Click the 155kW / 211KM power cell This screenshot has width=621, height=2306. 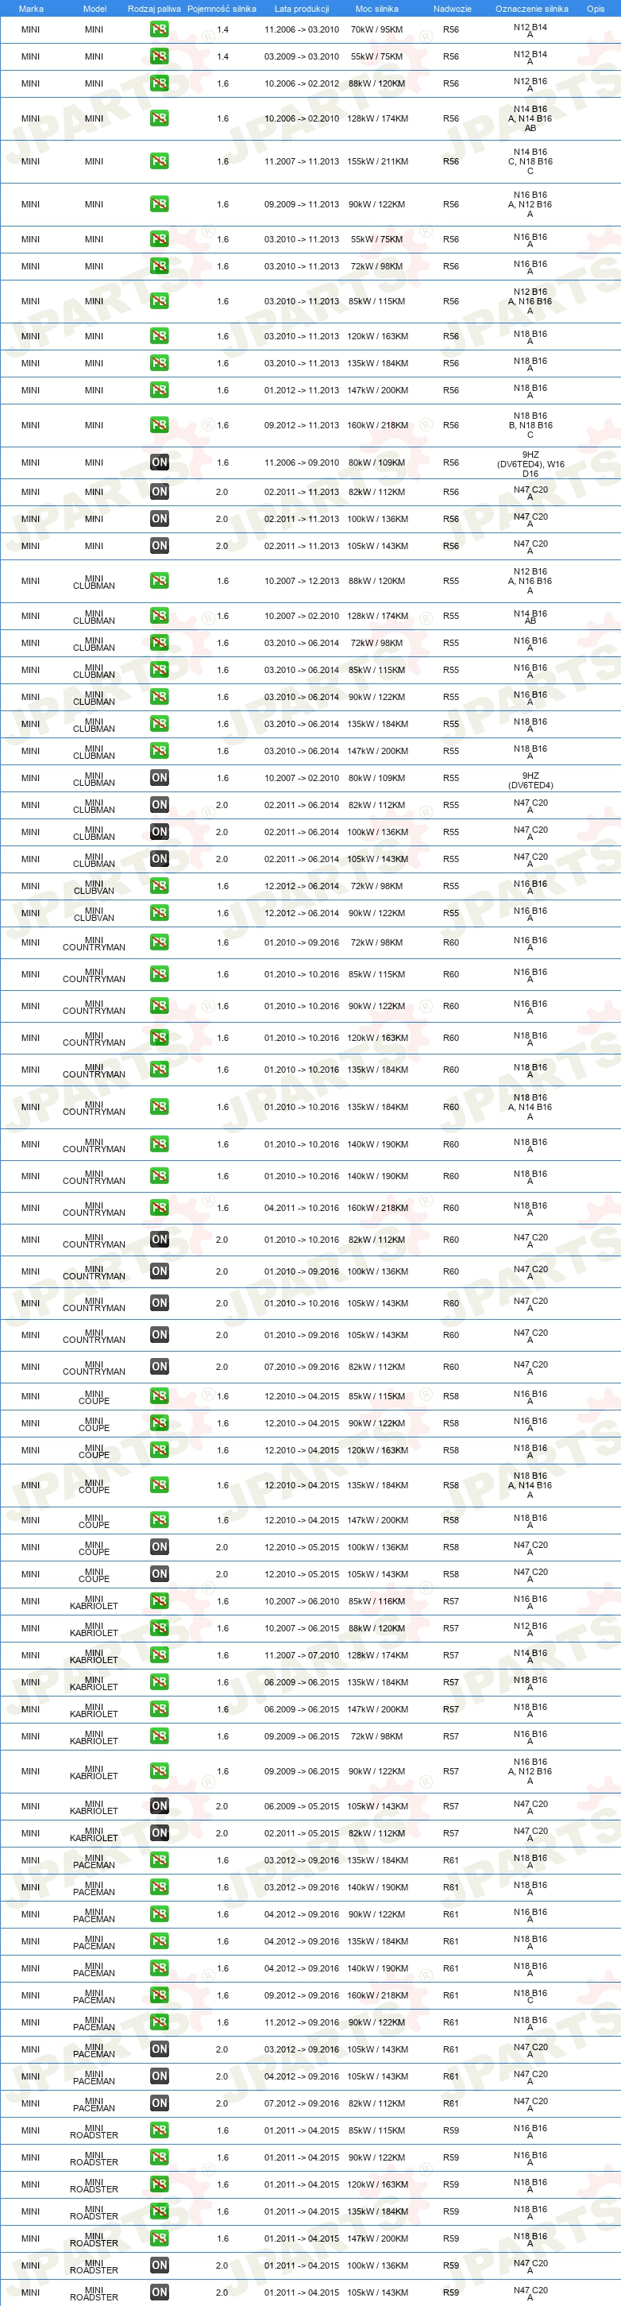376,162
